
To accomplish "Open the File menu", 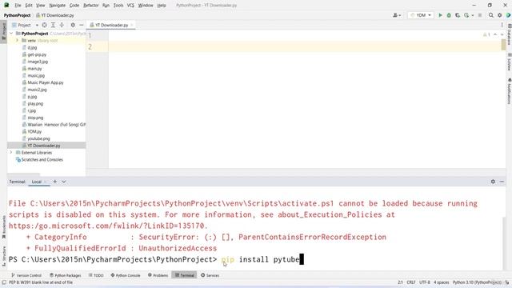I will (x=18, y=6).
